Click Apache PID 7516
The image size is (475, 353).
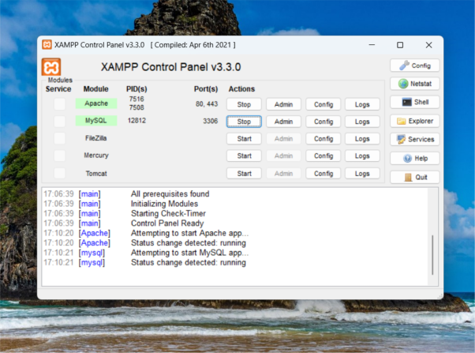click(x=137, y=99)
